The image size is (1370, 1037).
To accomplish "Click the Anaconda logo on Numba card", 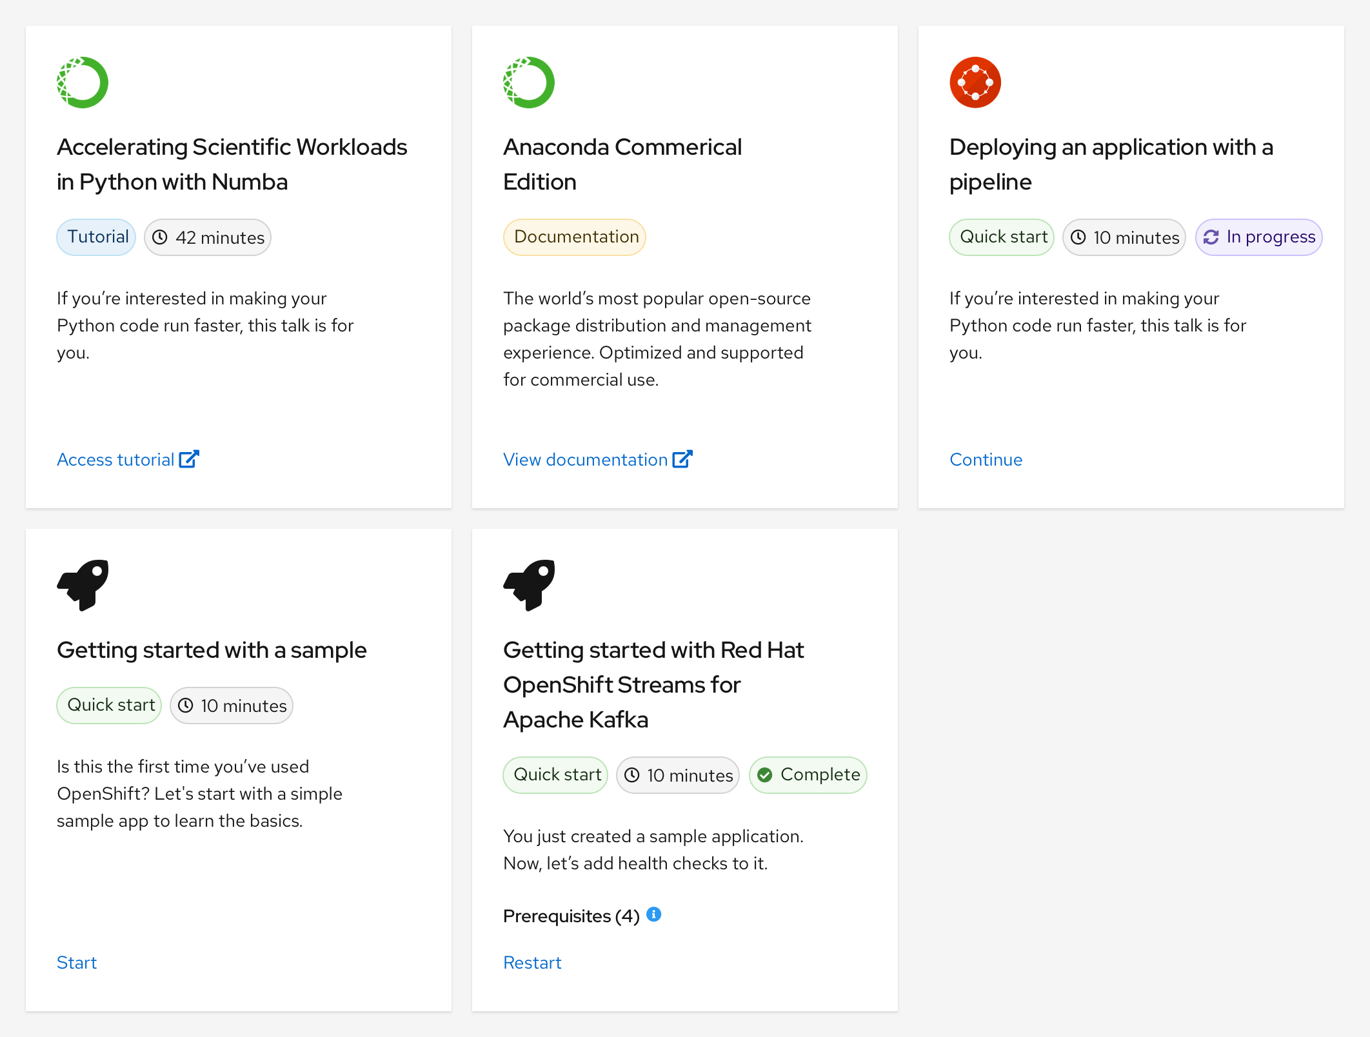I will click(83, 83).
